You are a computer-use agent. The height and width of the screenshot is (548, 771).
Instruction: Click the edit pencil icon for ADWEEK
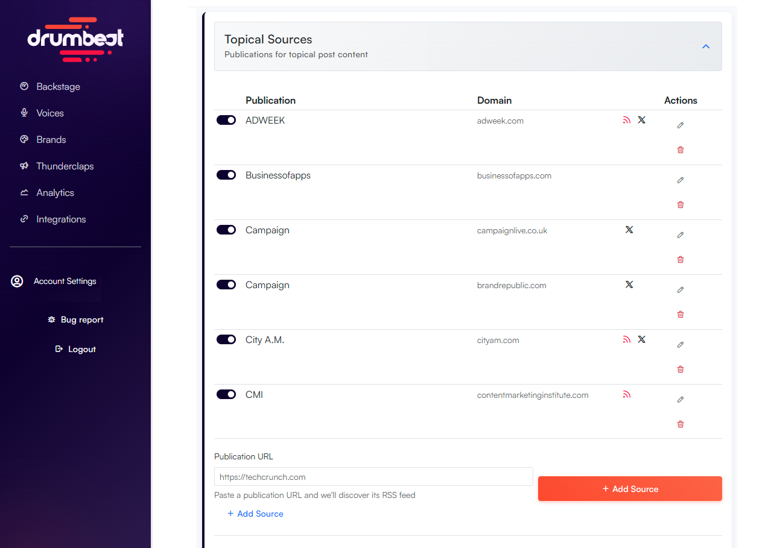pos(681,125)
